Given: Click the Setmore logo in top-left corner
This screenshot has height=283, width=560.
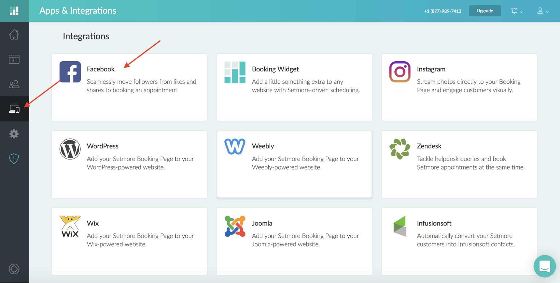Looking at the screenshot, I should 14,11.
